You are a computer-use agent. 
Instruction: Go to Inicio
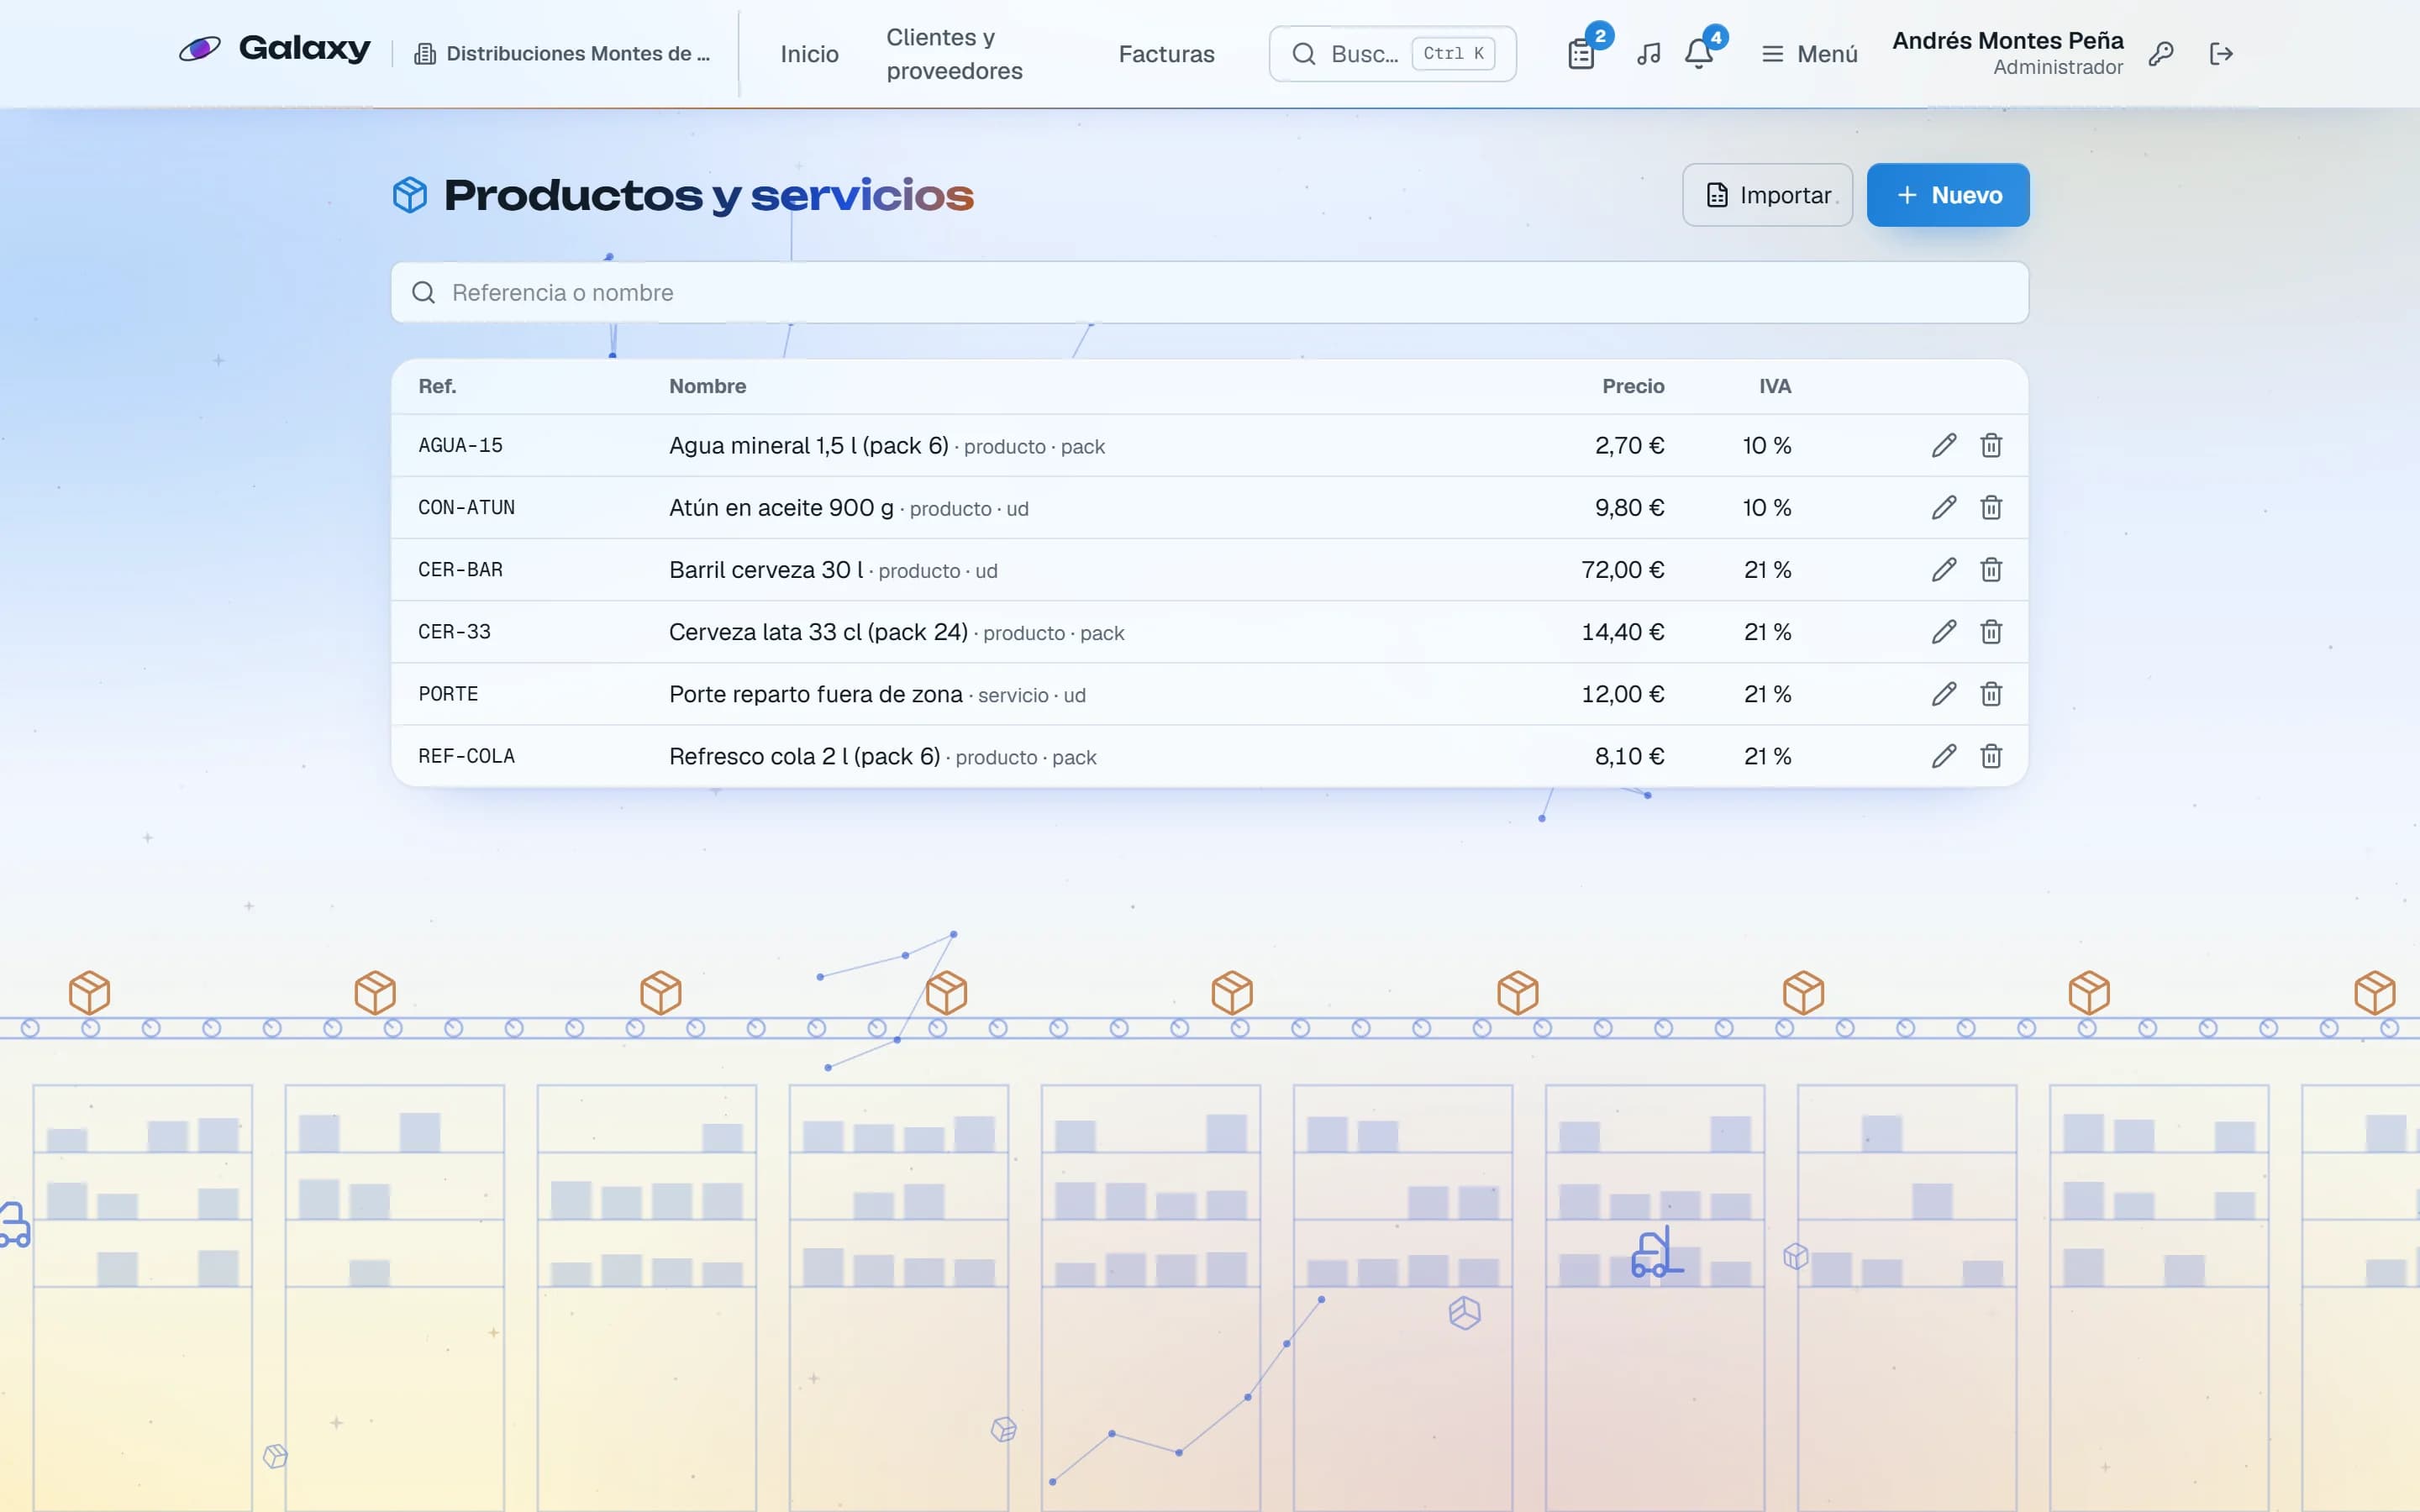[x=809, y=53]
